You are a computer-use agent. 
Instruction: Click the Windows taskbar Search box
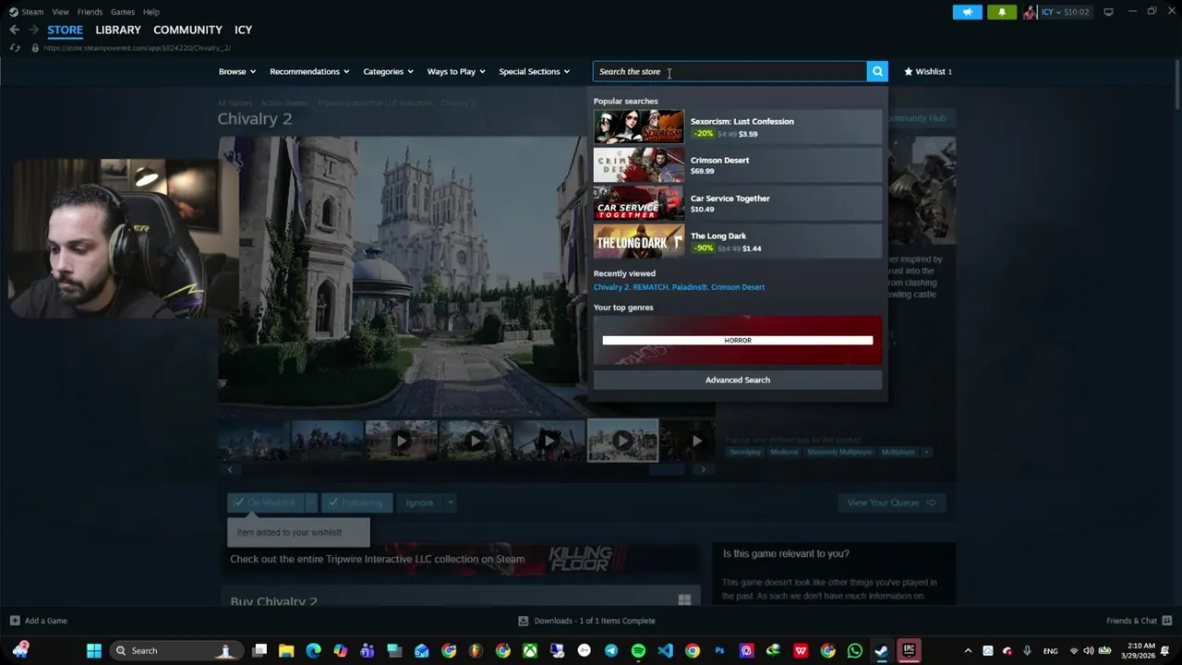175,651
